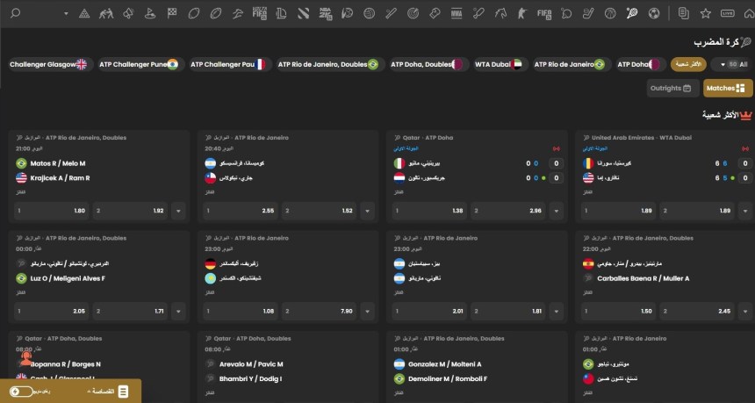Viewport: 755px width, 403px height.
Task: Select the FIFA esports icon
Action: 544,13
